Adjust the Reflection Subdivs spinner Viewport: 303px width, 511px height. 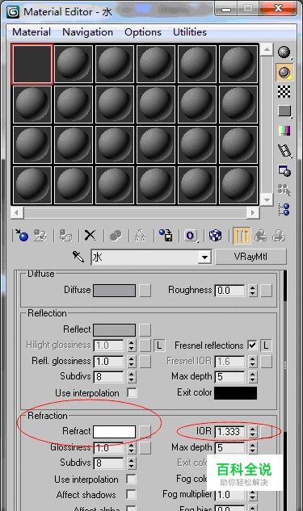coord(131,377)
